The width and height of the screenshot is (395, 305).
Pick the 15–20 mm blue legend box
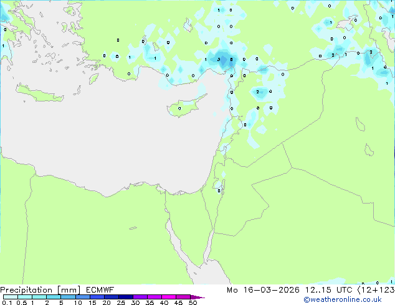pyautogui.click(x=97, y=297)
